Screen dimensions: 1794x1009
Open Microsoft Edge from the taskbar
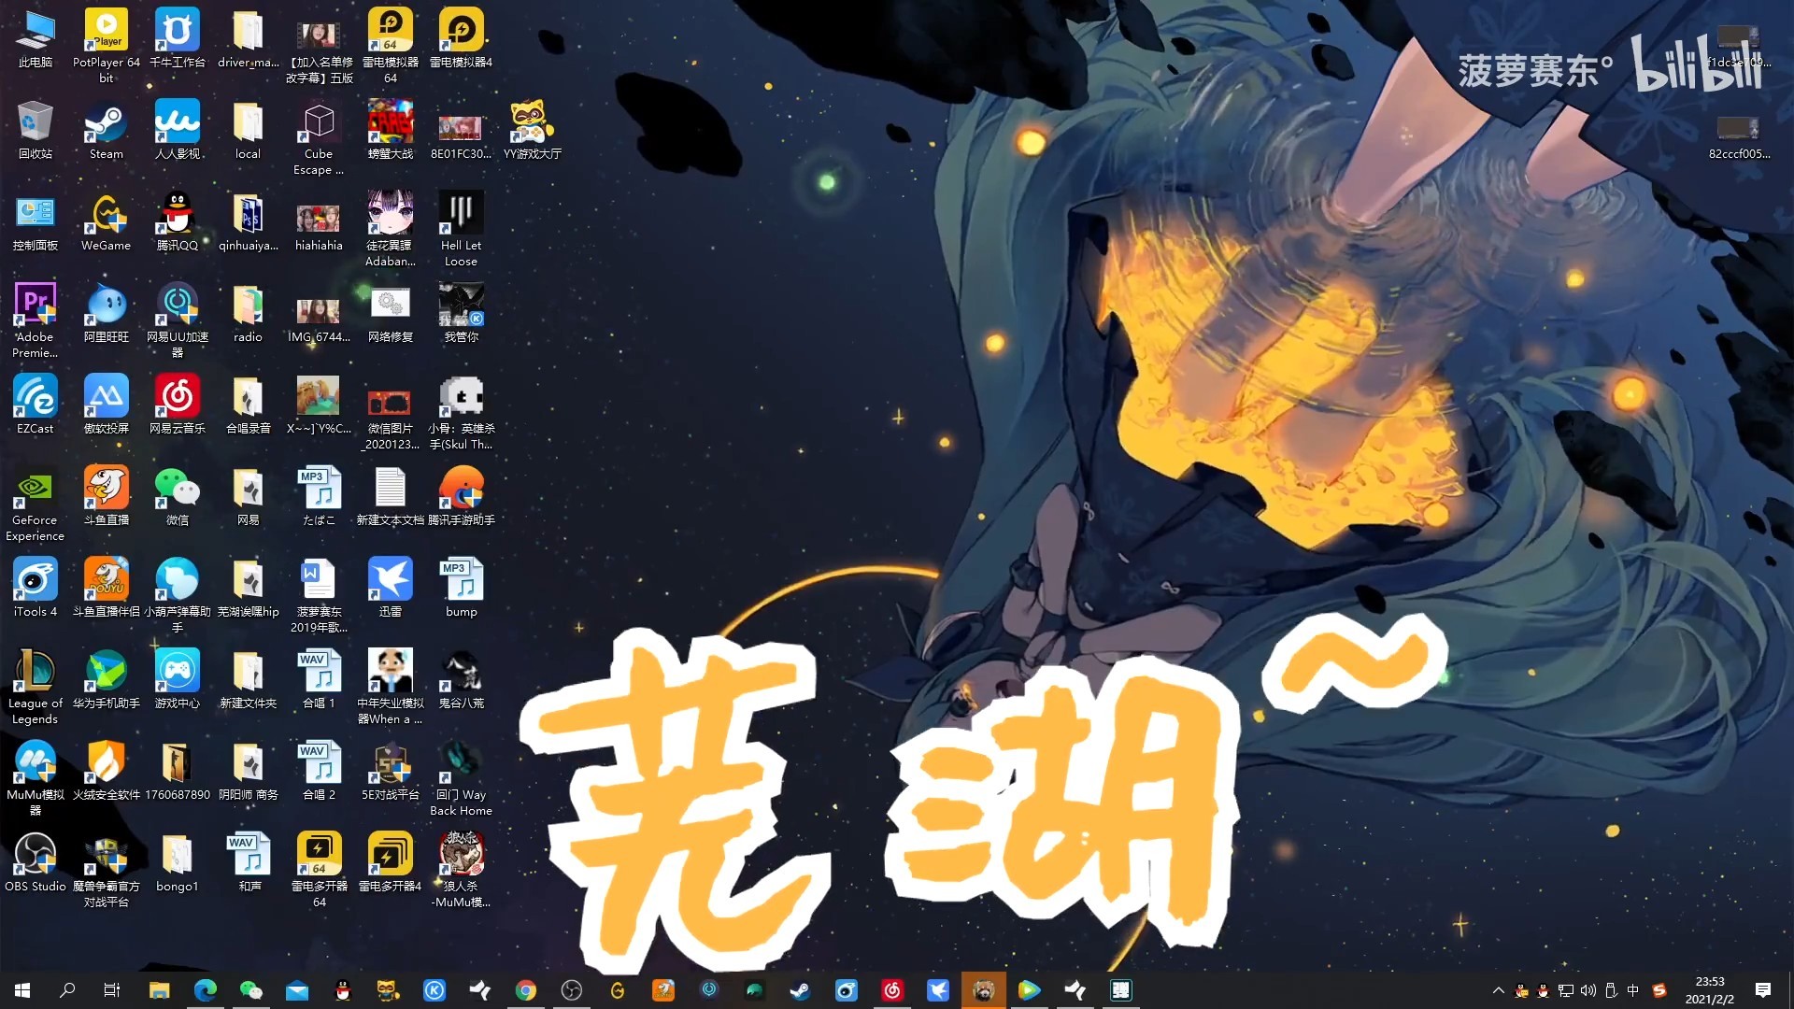click(205, 990)
